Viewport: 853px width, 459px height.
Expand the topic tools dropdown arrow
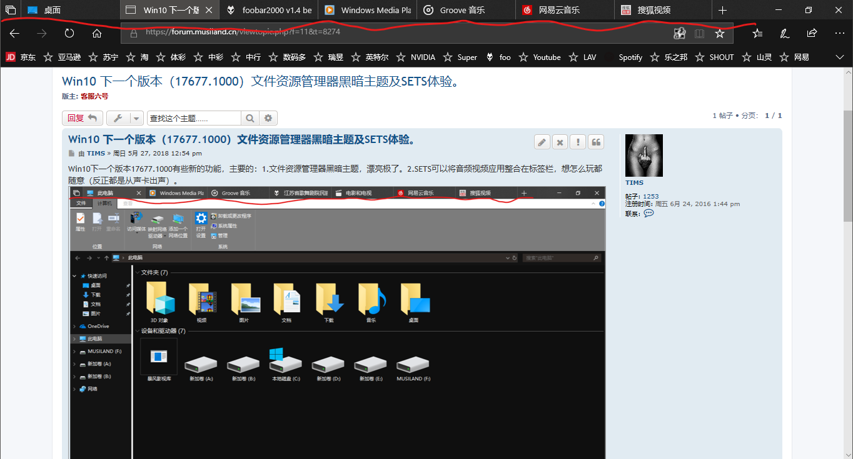pos(136,118)
